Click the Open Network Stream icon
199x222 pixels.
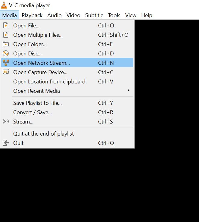(x=5, y=63)
